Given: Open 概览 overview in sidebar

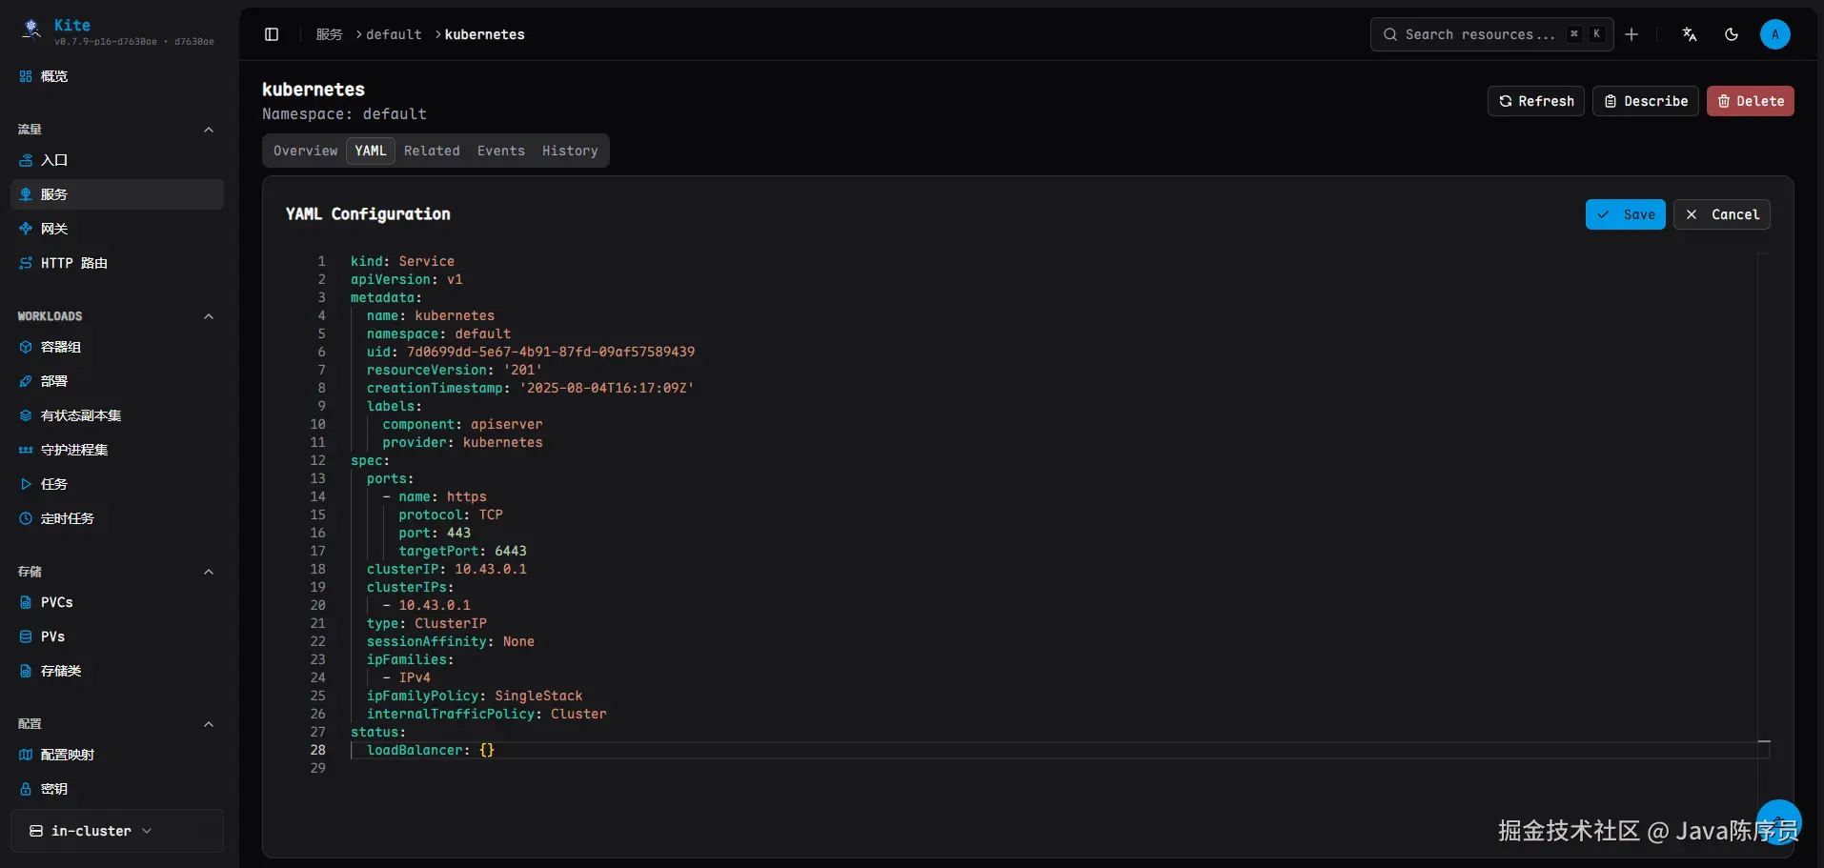Looking at the screenshot, I should 53,76.
